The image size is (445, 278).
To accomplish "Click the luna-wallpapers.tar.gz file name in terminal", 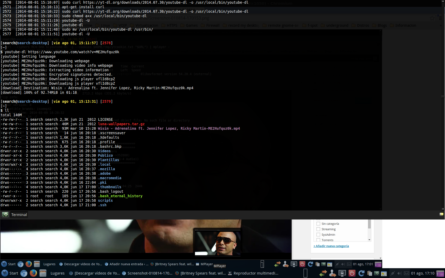I will coord(121,124).
